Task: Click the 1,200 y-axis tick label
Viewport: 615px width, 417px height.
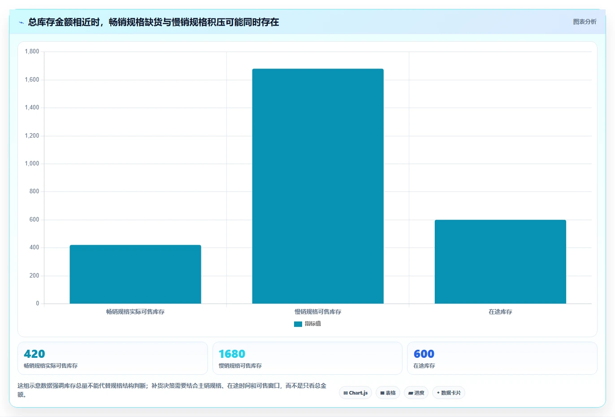Action: [32, 136]
